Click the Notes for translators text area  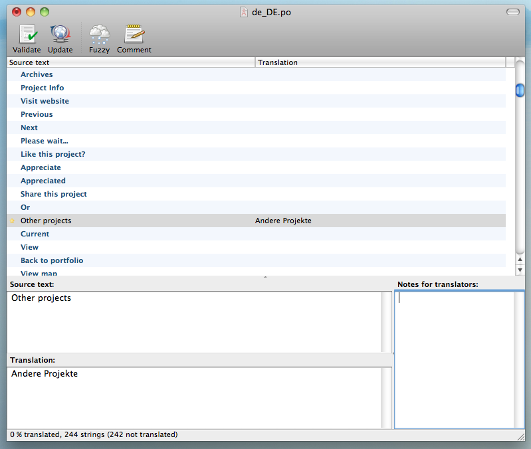coord(454,359)
